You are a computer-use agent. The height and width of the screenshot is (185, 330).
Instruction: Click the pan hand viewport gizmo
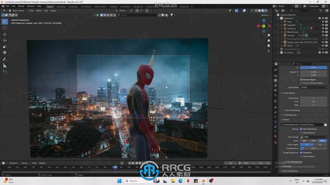[269, 40]
